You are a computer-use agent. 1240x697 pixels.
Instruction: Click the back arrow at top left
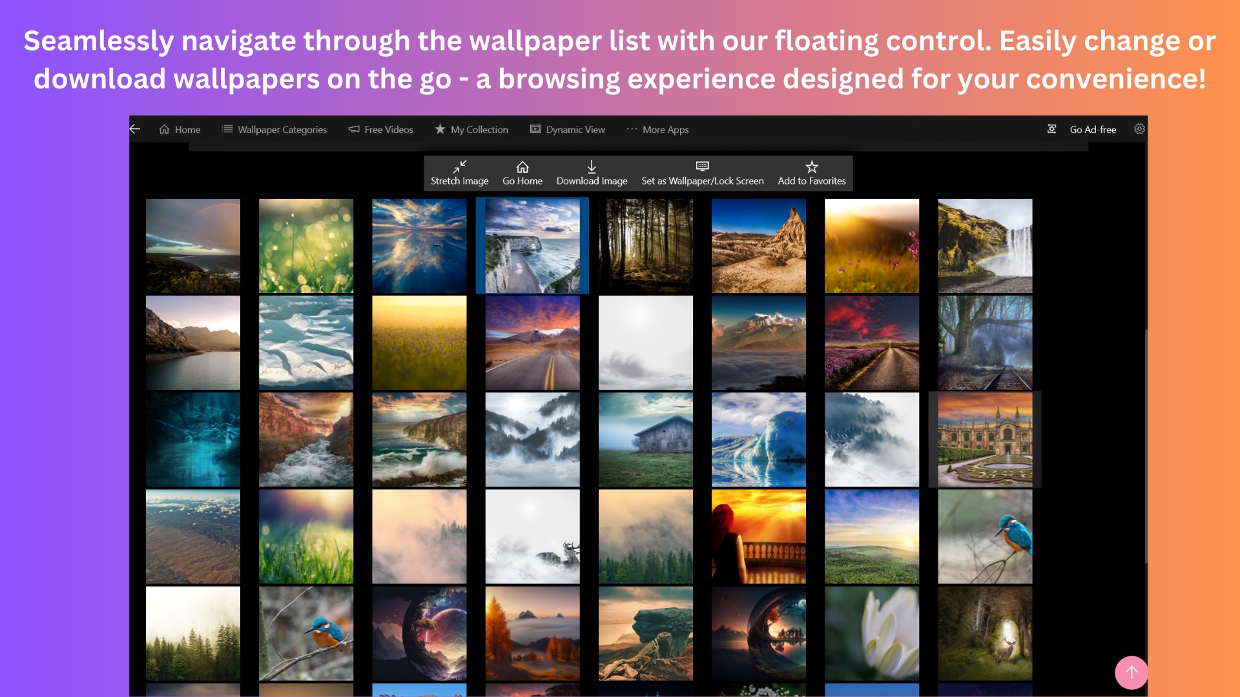point(135,129)
